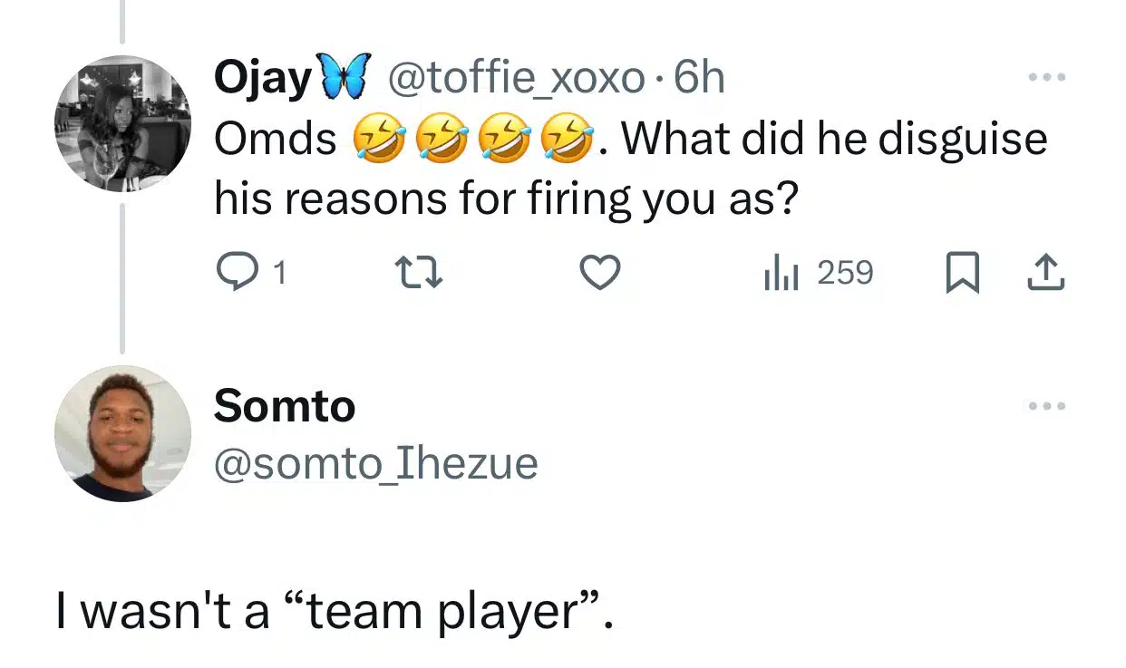Viewport: 1126px width, 668px height.
Task: Open more options on Ojay's tweet
Action: coord(1048,77)
